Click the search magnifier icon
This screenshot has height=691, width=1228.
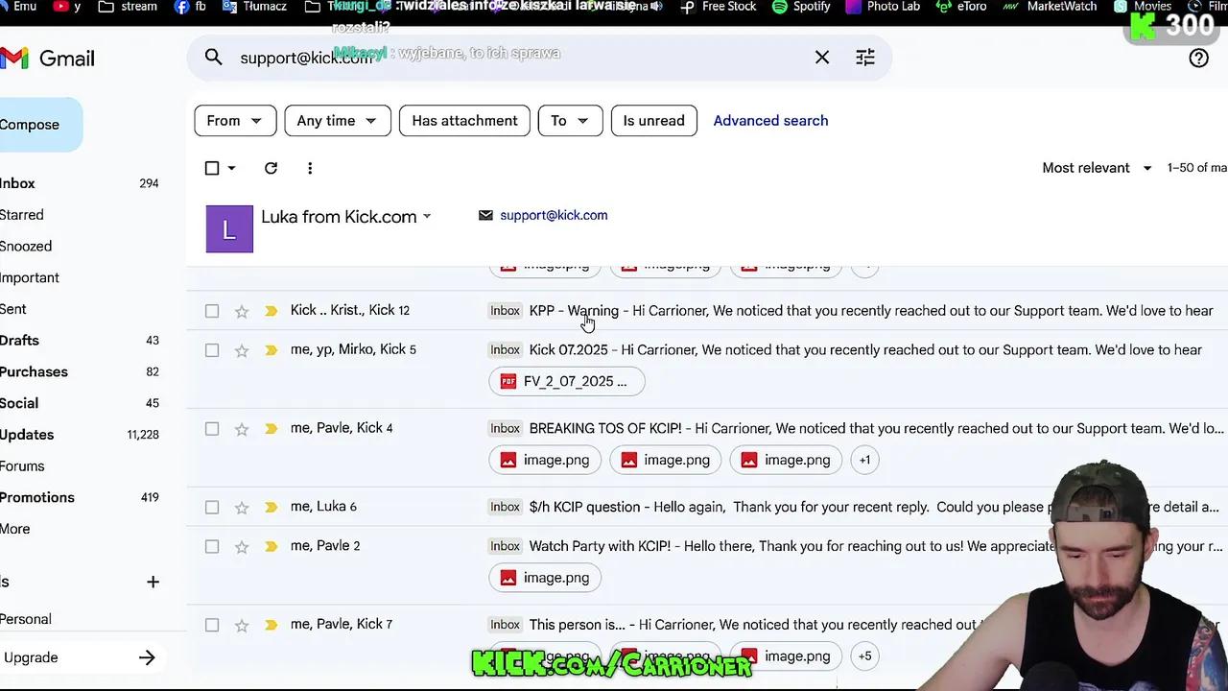click(x=213, y=58)
